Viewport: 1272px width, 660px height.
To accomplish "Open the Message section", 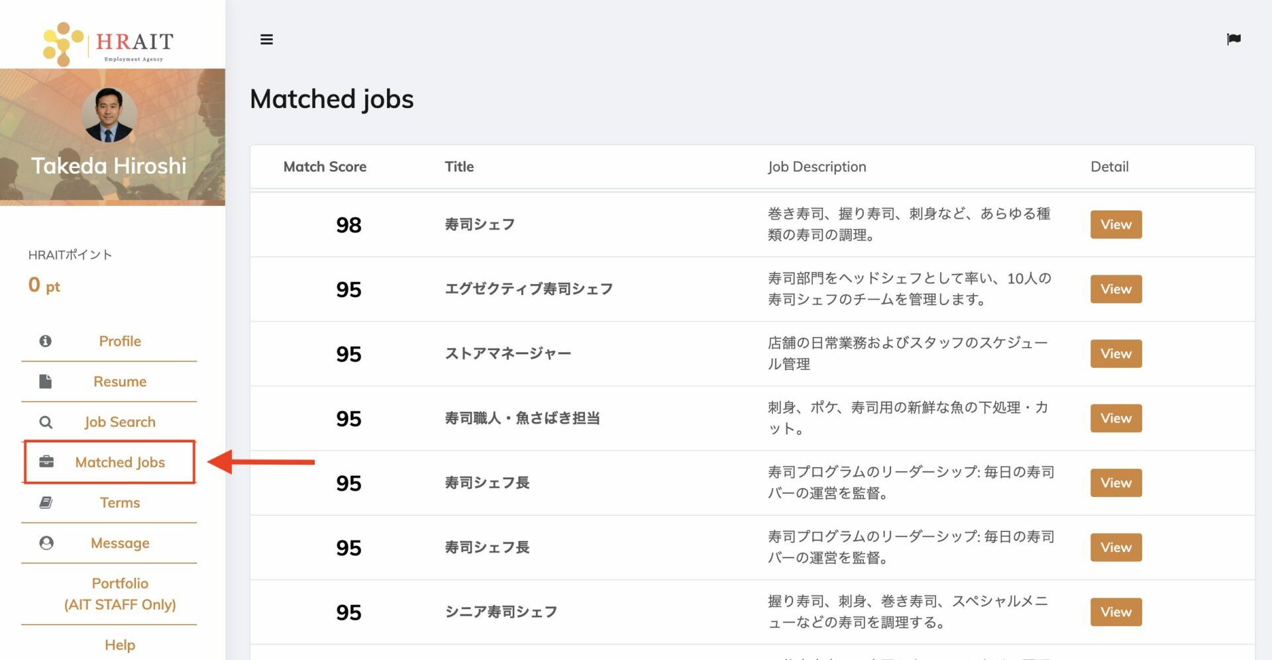I will pos(120,543).
